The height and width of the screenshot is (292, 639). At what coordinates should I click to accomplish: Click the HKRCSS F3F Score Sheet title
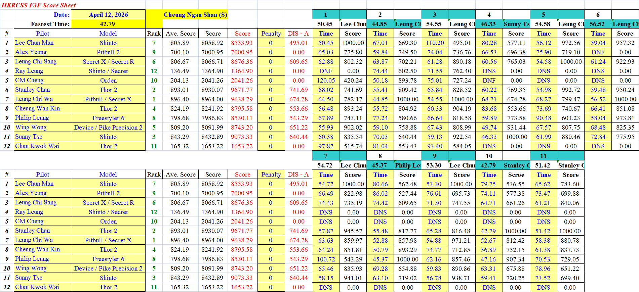pyautogui.click(x=39, y=5)
